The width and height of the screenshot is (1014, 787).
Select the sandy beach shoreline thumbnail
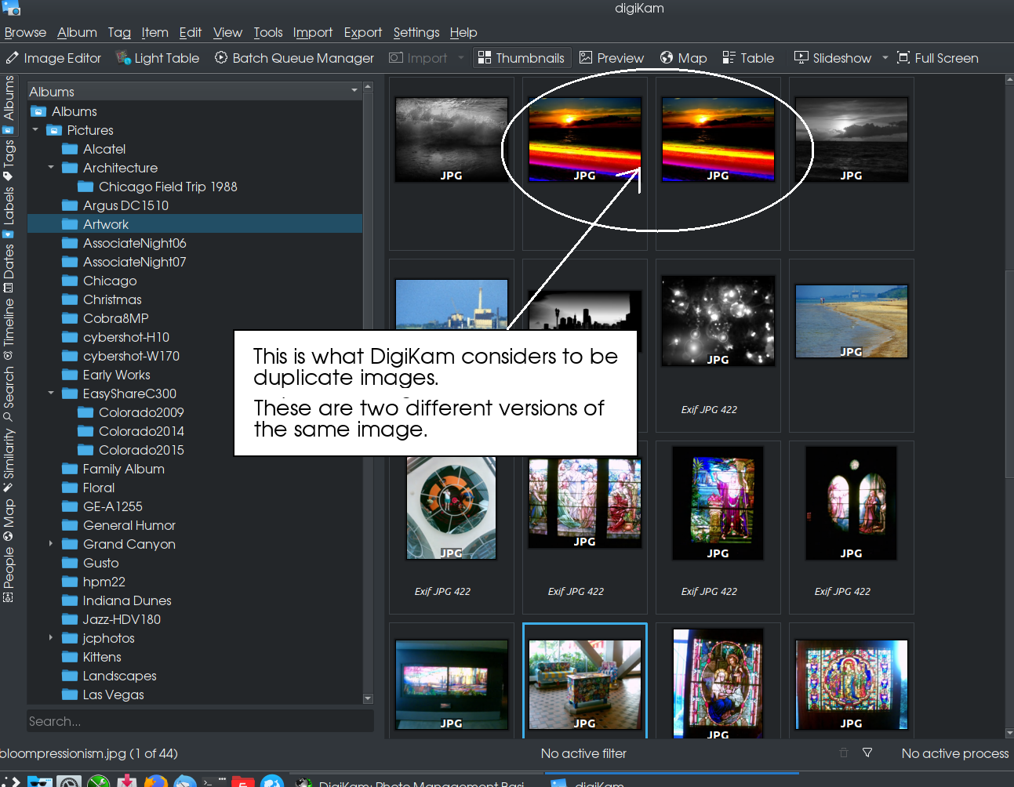852,321
